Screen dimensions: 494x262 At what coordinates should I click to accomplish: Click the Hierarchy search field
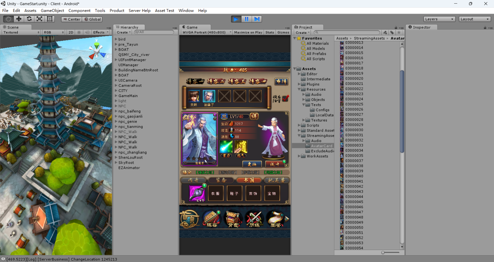tap(154, 32)
